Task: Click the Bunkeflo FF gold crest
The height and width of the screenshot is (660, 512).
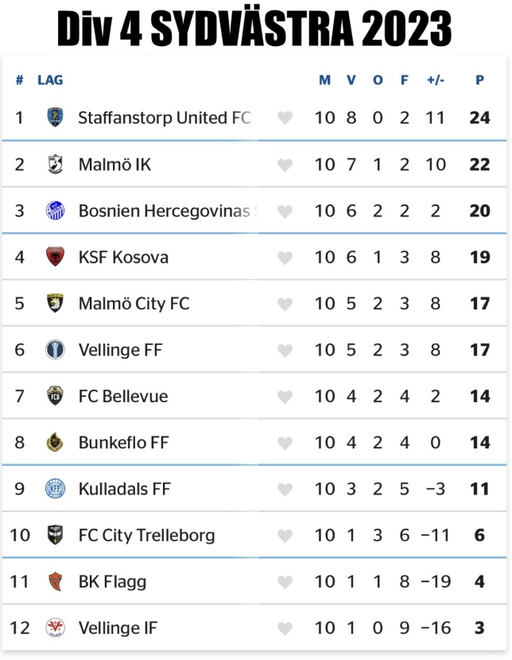Action: click(x=55, y=442)
